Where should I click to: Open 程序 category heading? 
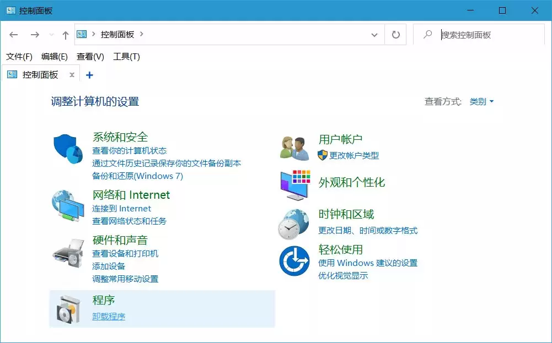click(104, 300)
